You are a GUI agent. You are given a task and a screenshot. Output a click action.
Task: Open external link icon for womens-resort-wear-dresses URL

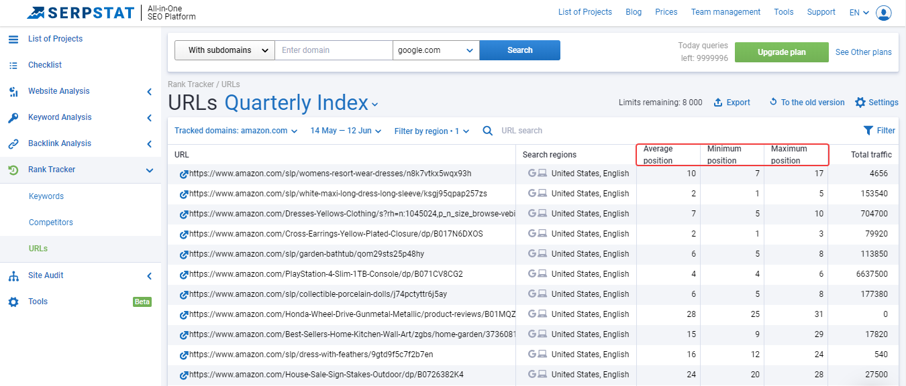tap(184, 174)
